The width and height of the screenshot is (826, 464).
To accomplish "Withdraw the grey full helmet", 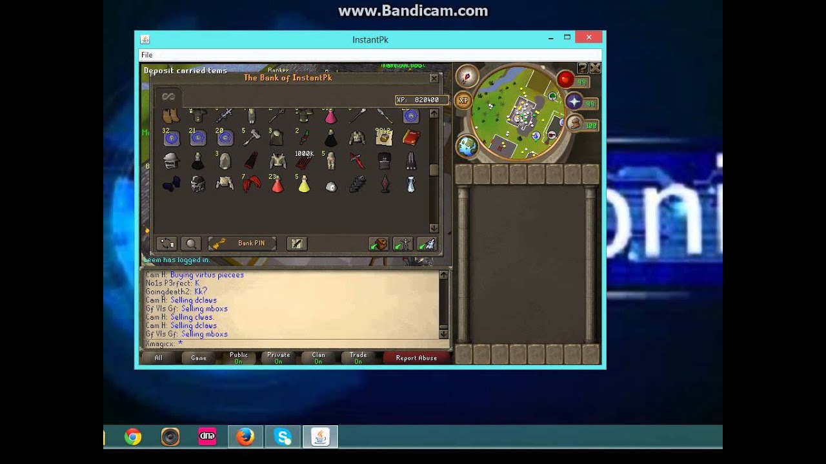I will (171, 161).
